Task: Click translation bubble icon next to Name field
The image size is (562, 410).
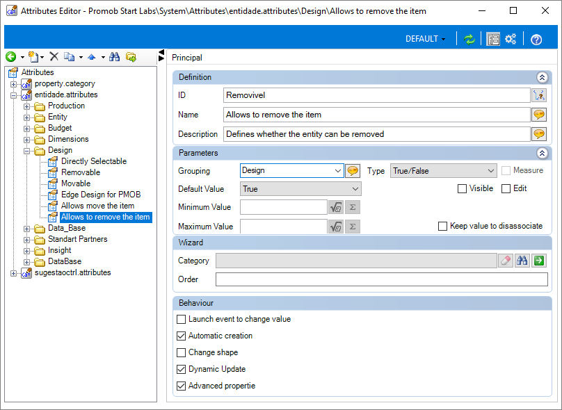Action: tap(539, 115)
